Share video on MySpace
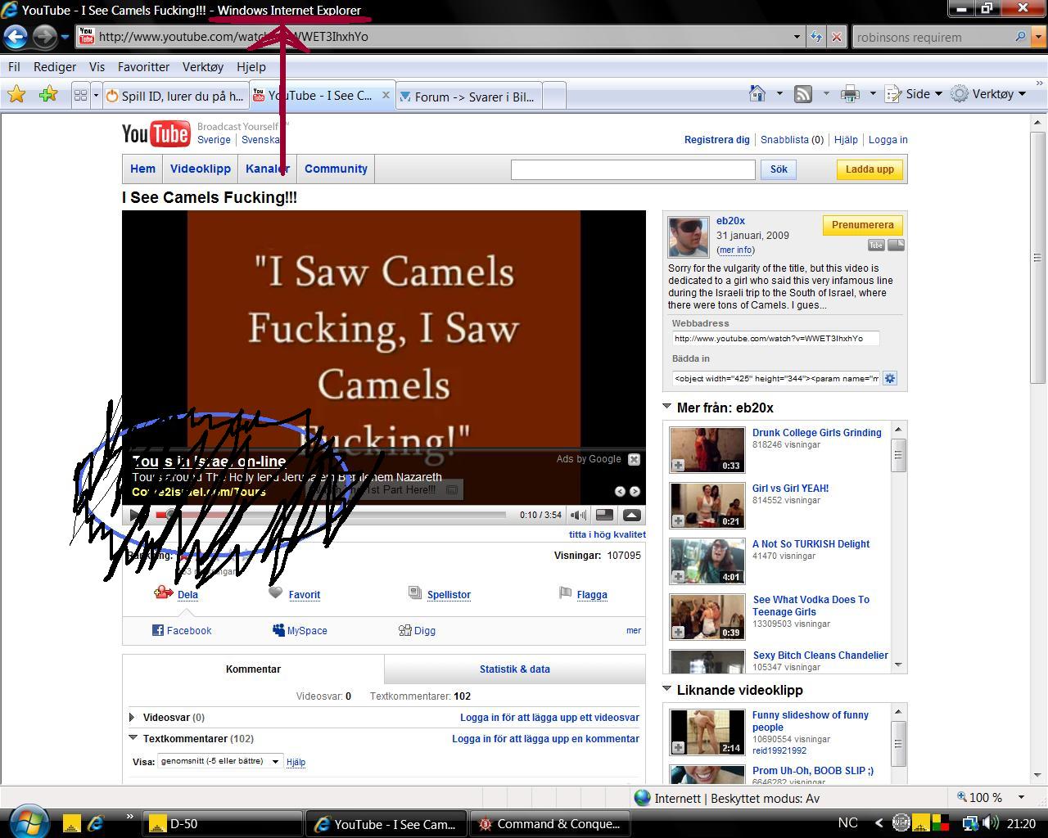The width and height of the screenshot is (1048, 838). tap(300, 630)
